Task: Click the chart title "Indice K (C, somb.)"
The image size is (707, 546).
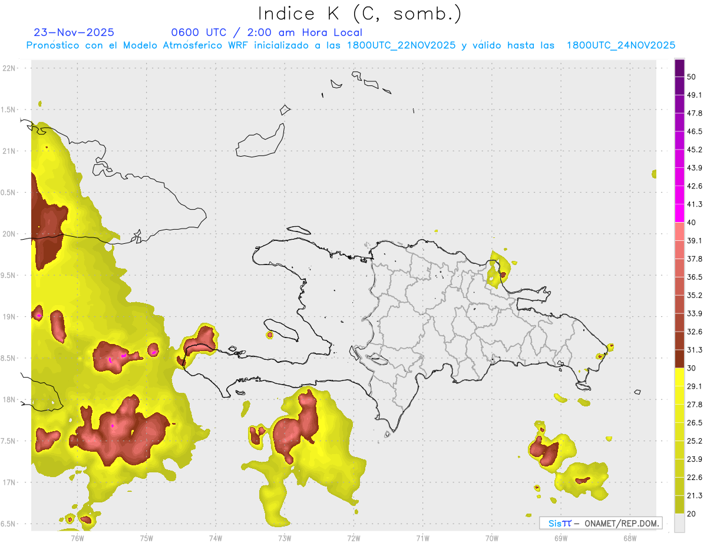Action: pos(360,14)
